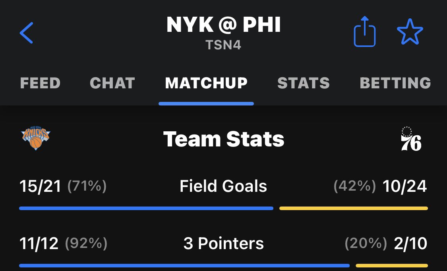Tap the NYK @ PHI title

click(x=223, y=25)
